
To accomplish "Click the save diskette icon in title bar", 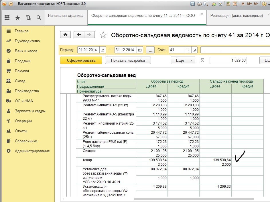I will click(x=192, y=4).
